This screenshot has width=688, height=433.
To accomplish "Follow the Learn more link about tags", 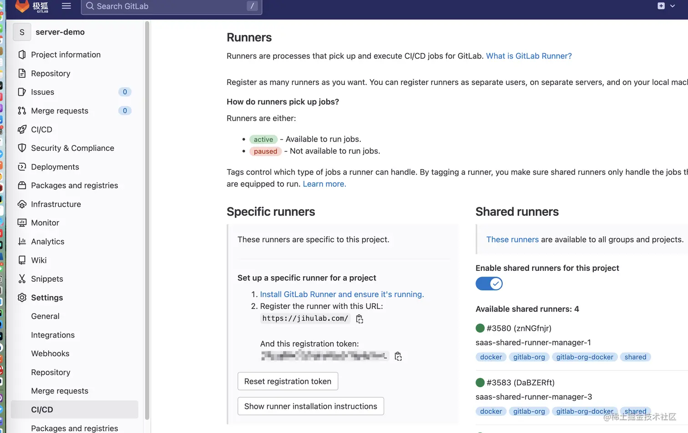I will 324,184.
